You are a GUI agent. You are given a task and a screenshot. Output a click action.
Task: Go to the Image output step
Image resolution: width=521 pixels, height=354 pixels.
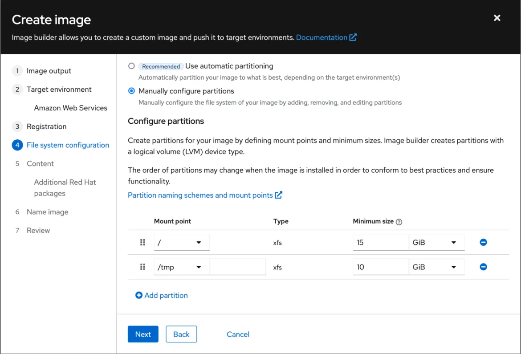click(49, 71)
